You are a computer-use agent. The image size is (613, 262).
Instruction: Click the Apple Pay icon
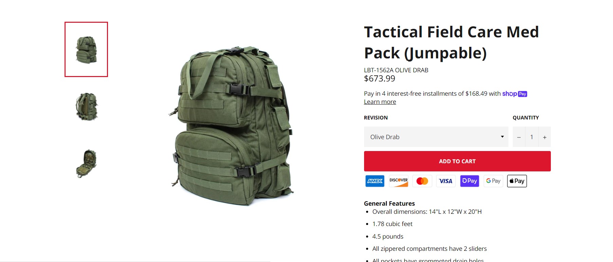517,181
